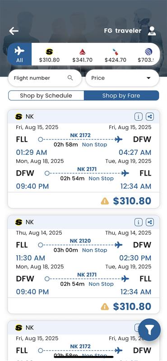
Task: Open info icon on NK 2172 card
Action: pos(139,117)
